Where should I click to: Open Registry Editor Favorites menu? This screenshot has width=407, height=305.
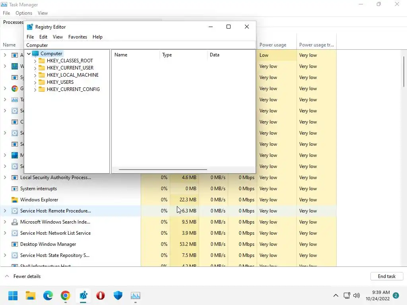78,37
